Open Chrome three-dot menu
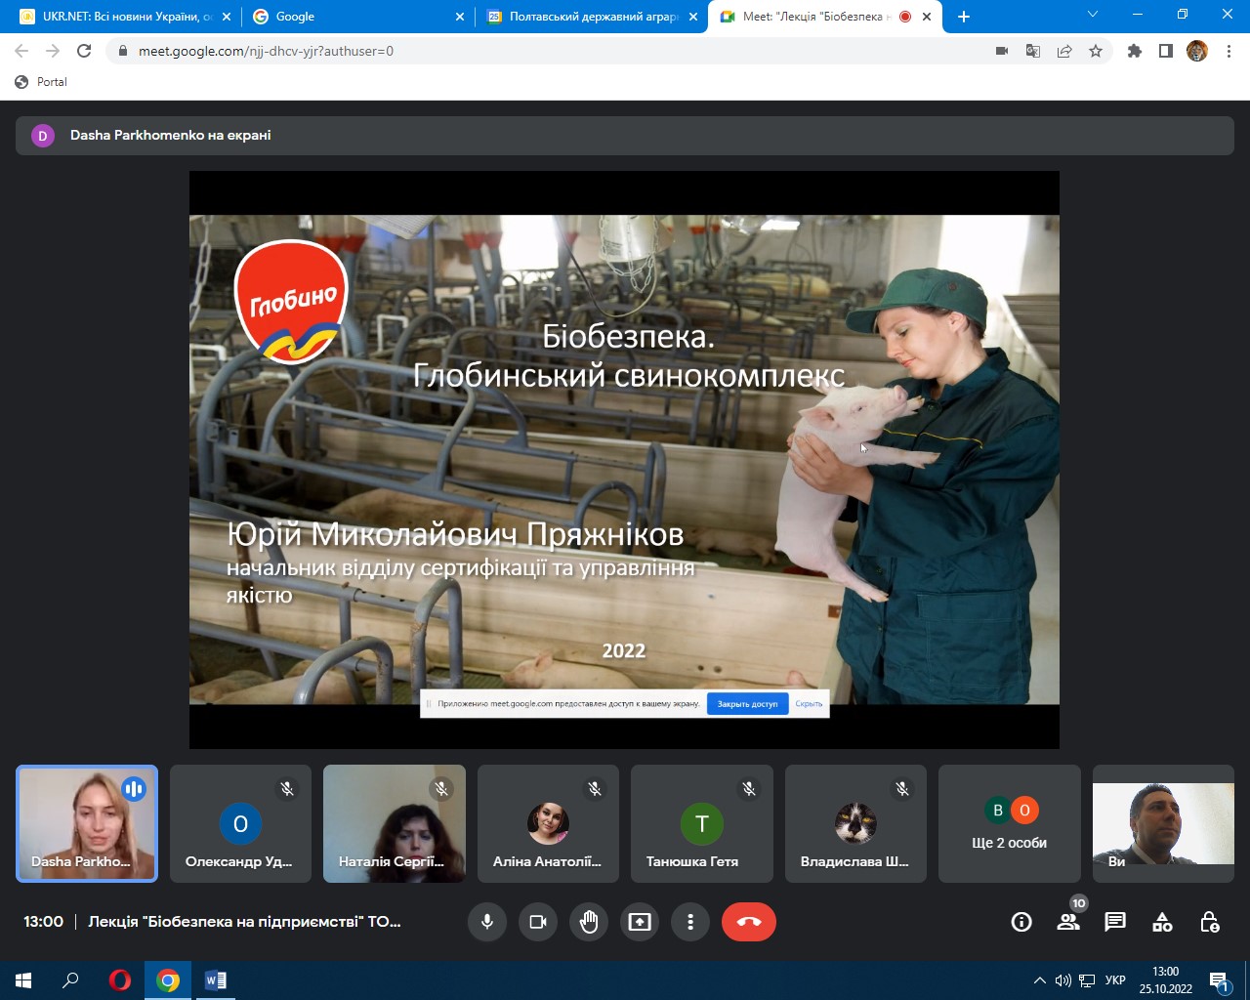This screenshot has width=1250, height=1000. [x=1229, y=51]
